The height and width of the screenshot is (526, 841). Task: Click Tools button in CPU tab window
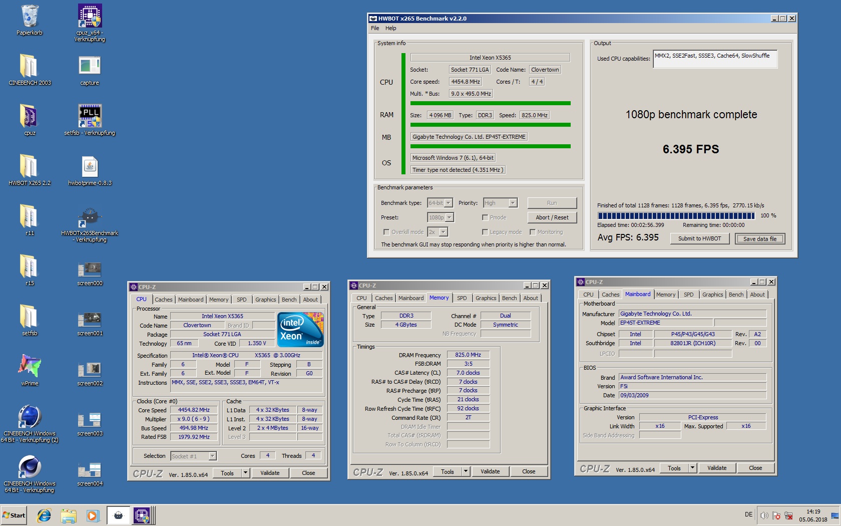click(x=227, y=473)
